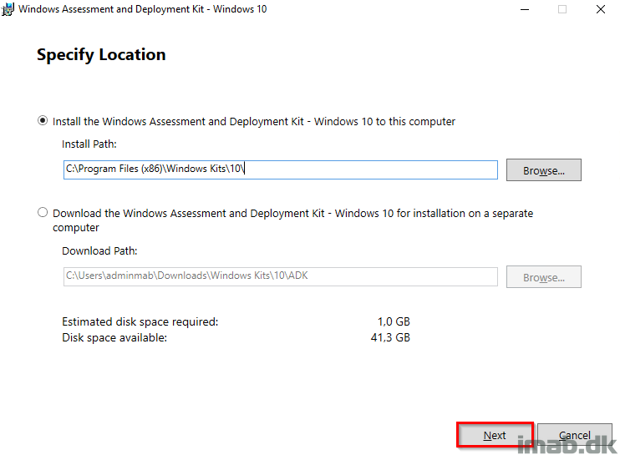This screenshot has height=455, width=620.
Task: Click the "Specify Location" heading
Action: (x=101, y=55)
